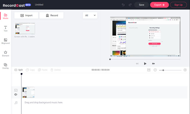Click the background music track icon

click(16, 103)
